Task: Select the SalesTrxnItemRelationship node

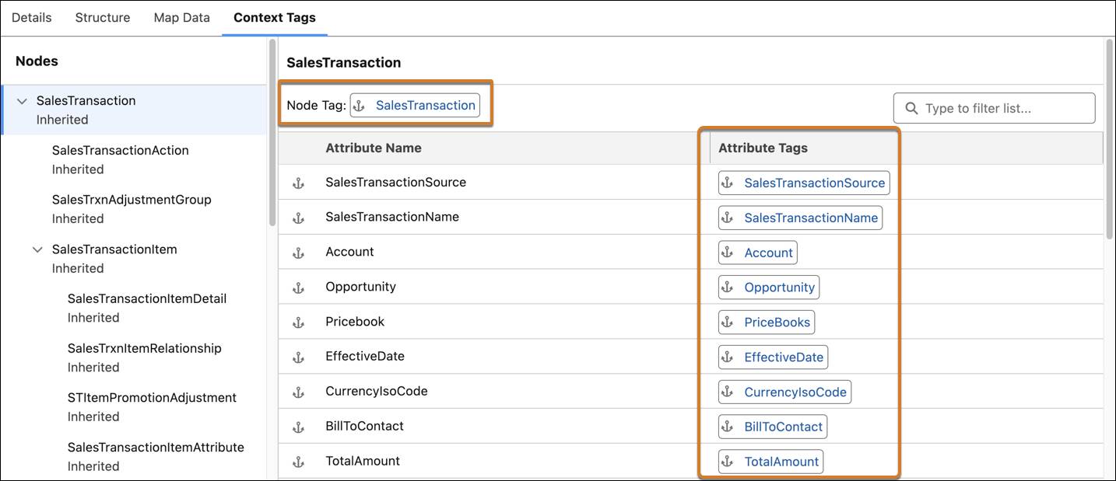Action: click(146, 347)
